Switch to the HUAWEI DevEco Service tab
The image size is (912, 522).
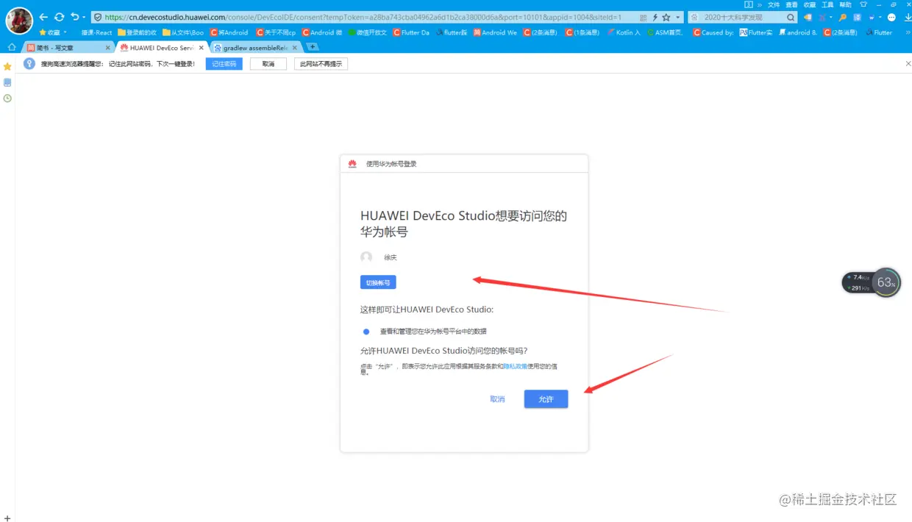162,48
